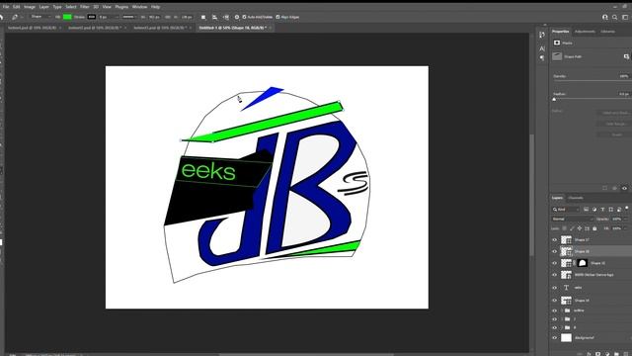
Task: Adjust the Density slider in Properties
Action: [x=592, y=81]
